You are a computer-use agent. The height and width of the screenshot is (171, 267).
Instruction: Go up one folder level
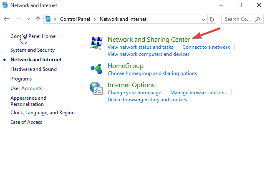pyautogui.click(x=38, y=19)
